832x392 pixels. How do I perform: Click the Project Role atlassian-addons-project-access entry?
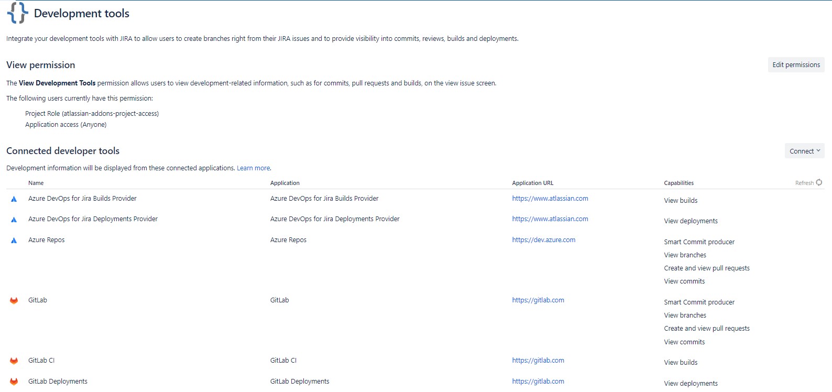(x=92, y=114)
